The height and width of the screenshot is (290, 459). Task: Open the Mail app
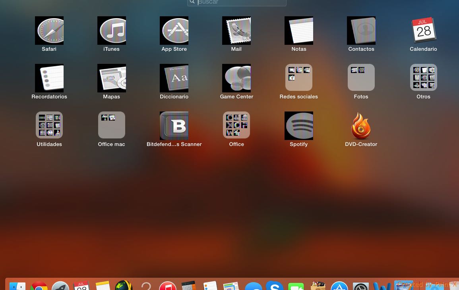point(236,31)
